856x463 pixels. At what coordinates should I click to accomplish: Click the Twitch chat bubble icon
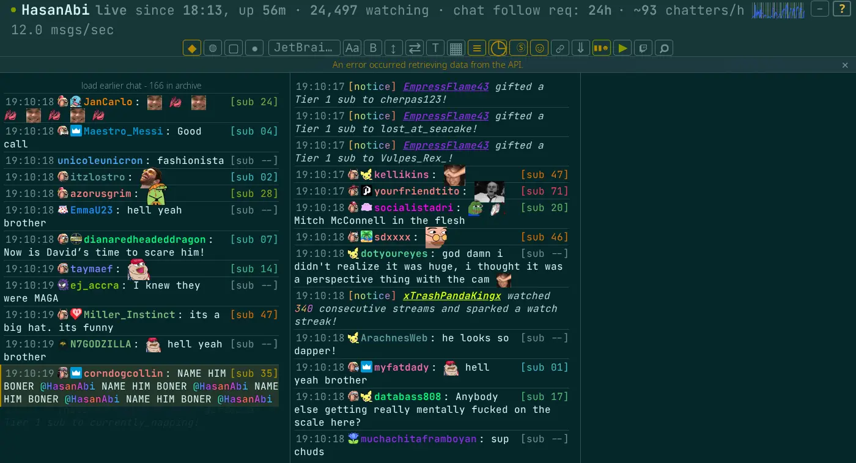point(643,48)
